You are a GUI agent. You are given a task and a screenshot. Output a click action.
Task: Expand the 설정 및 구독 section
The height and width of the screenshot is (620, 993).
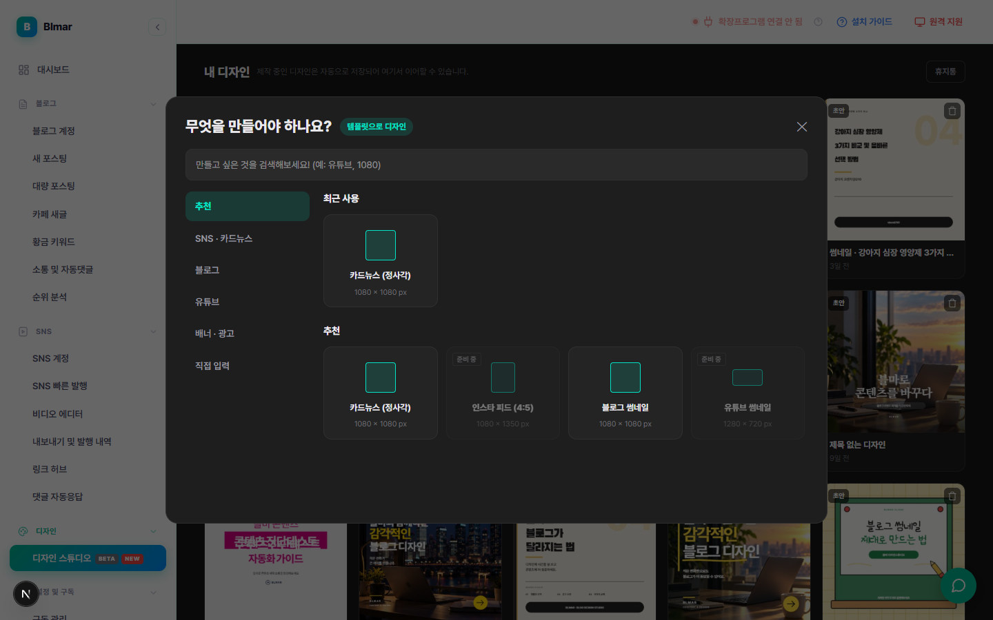(x=153, y=592)
